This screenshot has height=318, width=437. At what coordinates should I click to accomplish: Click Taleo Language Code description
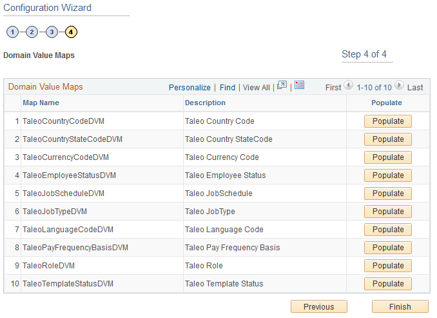224,230
